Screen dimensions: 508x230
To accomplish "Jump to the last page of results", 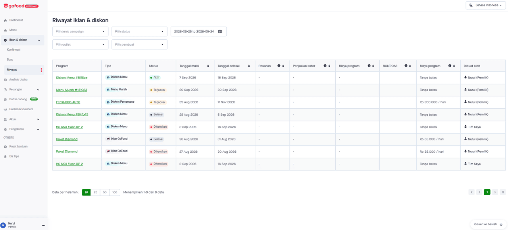I will (503, 192).
